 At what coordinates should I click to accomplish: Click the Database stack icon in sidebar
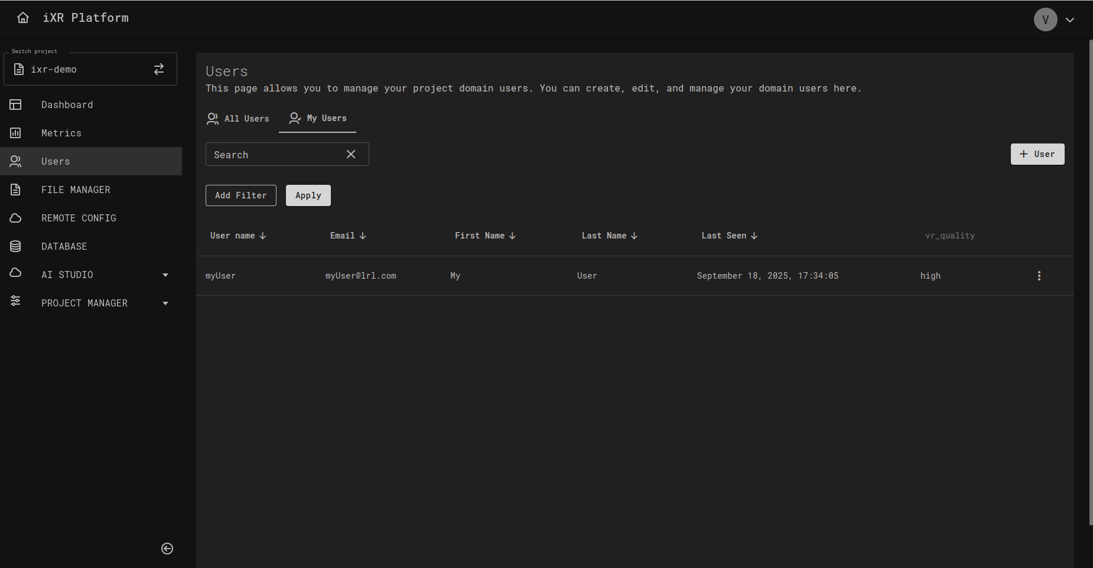coord(16,246)
